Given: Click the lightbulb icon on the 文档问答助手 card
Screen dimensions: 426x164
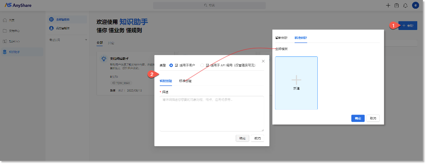Looking at the screenshot, I should tap(103, 59).
